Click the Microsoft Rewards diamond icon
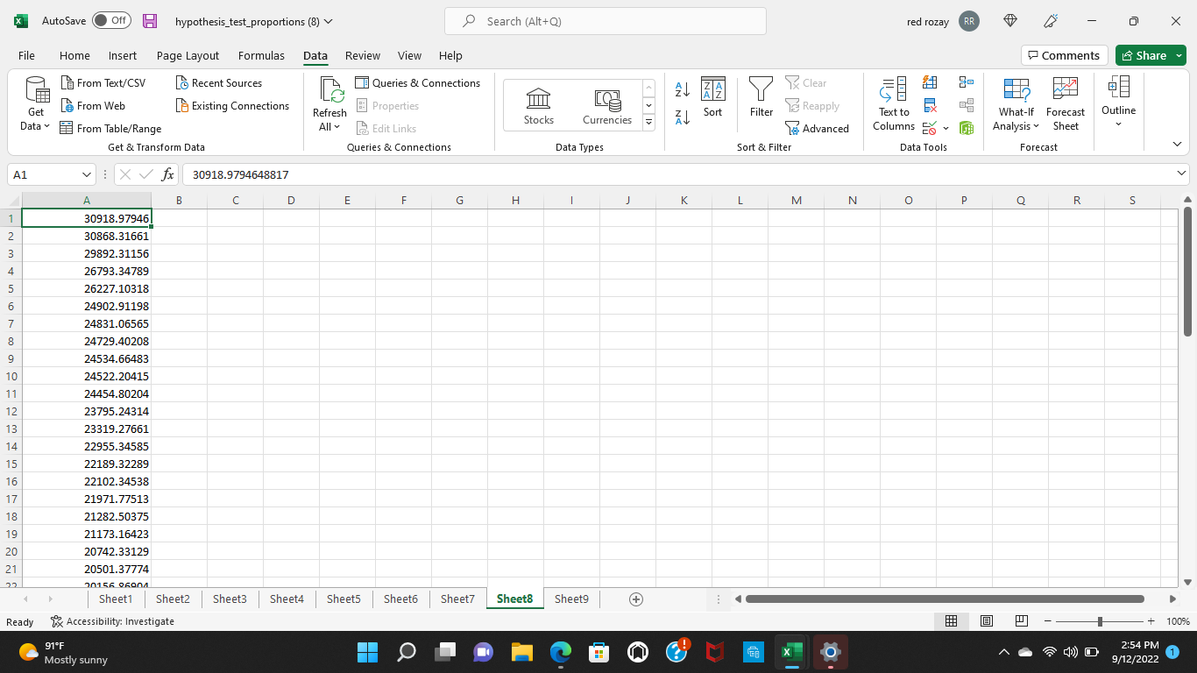 click(1010, 20)
